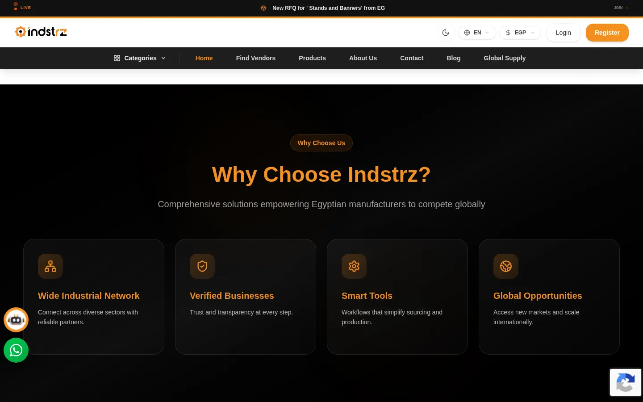
Task: Click the reCAPTCHA badge
Action: click(x=626, y=382)
